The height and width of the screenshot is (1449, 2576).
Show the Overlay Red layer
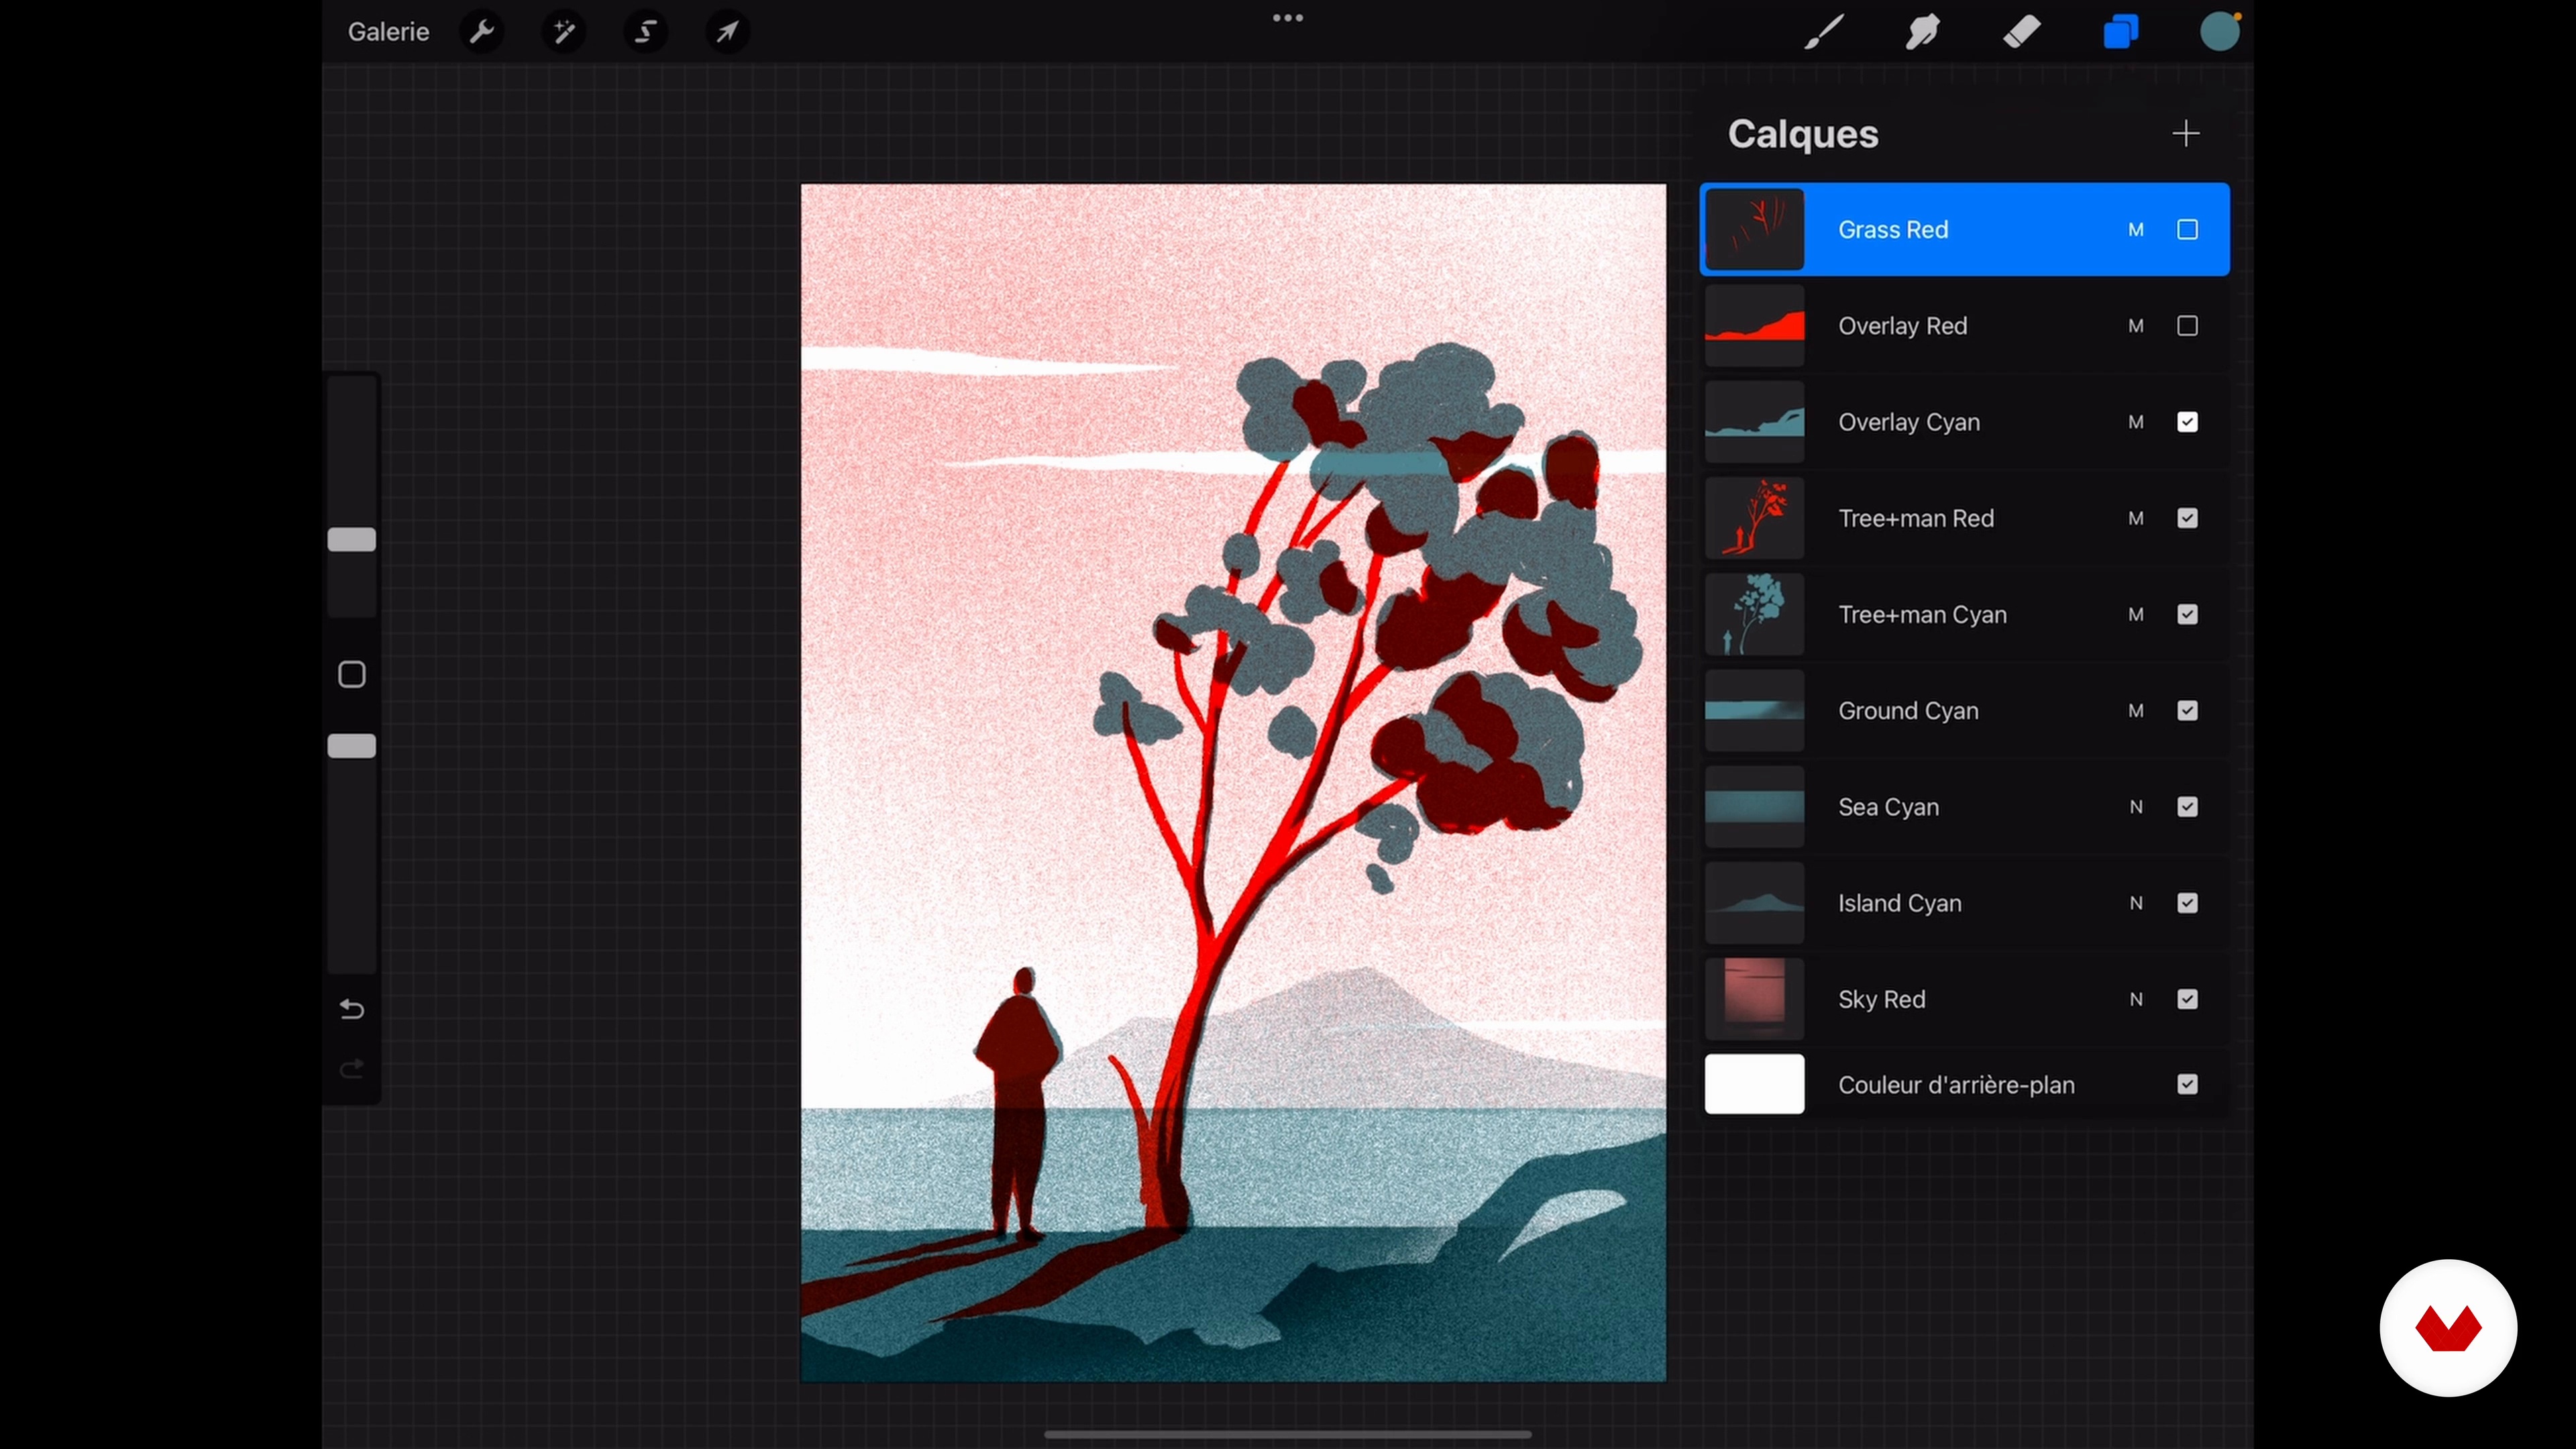coord(2187,326)
